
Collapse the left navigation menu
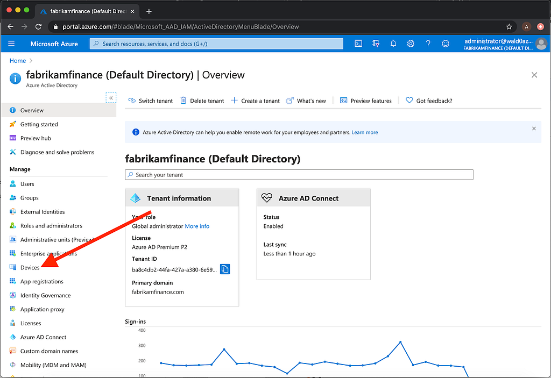[111, 98]
